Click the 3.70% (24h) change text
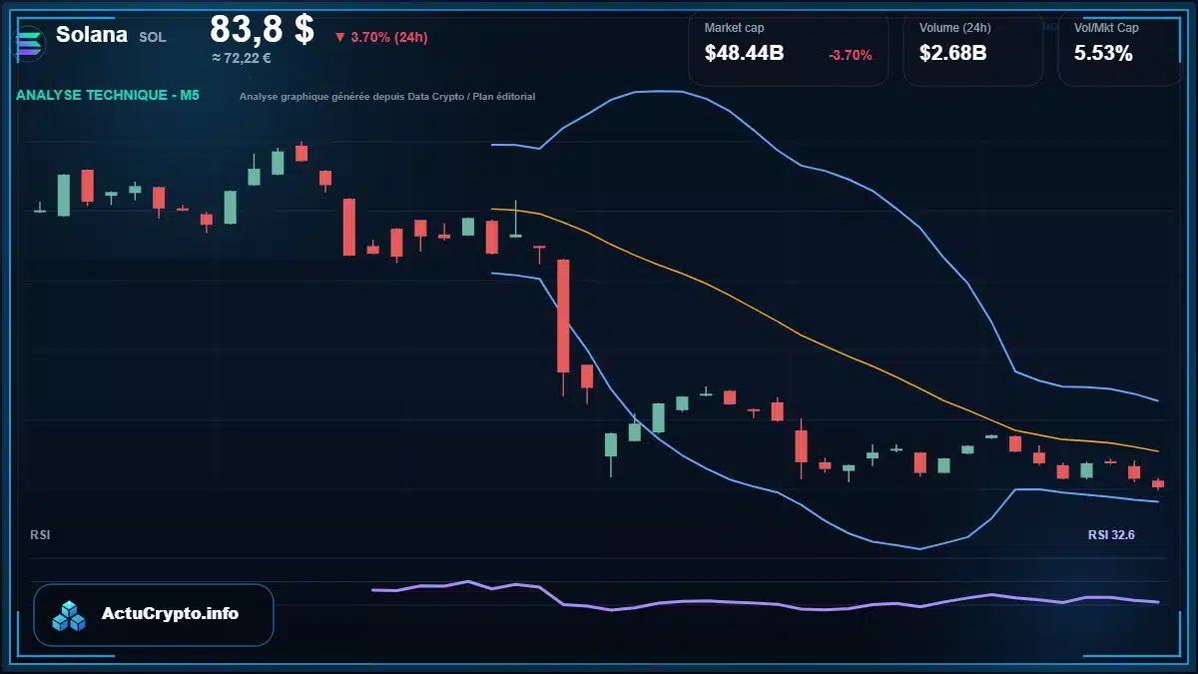Screen dimensions: 1198x674 [389, 37]
